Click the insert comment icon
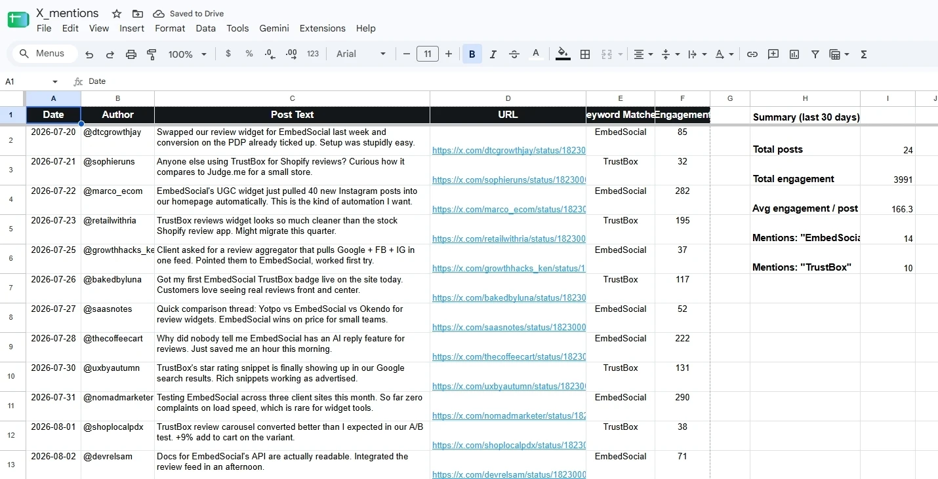This screenshot has width=938, height=479. point(773,54)
